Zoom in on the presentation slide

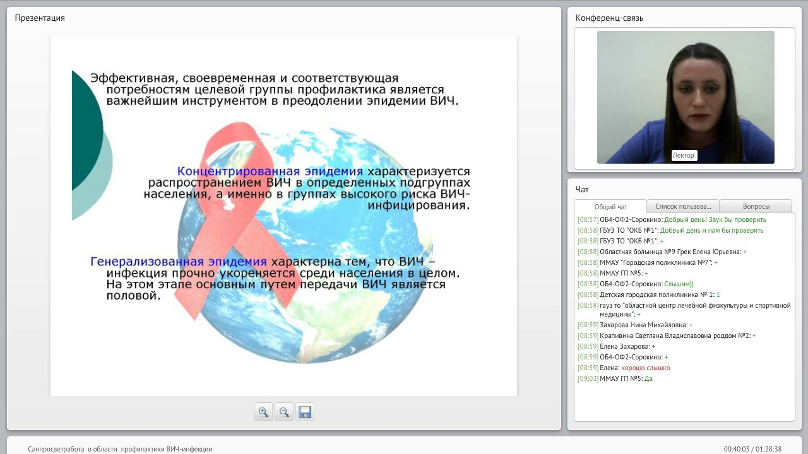(x=263, y=412)
